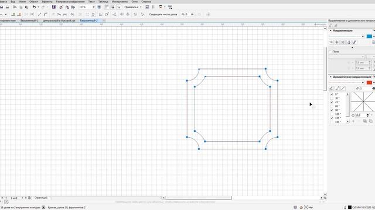Toggle the 30° angle checkbox
This screenshot has height=210, width=375.
[x=332, y=99]
